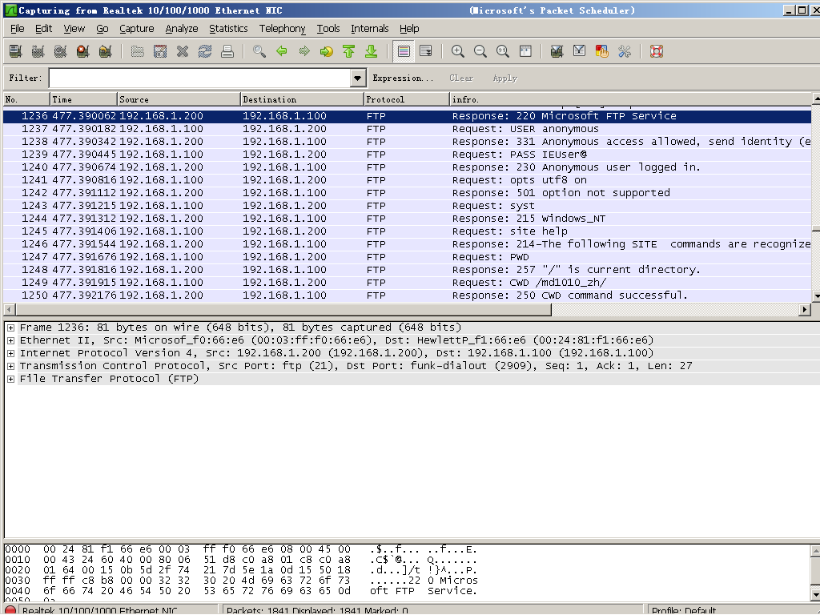The width and height of the screenshot is (820, 615).
Task: Reset zoom to normal size
Action: click(x=503, y=51)
